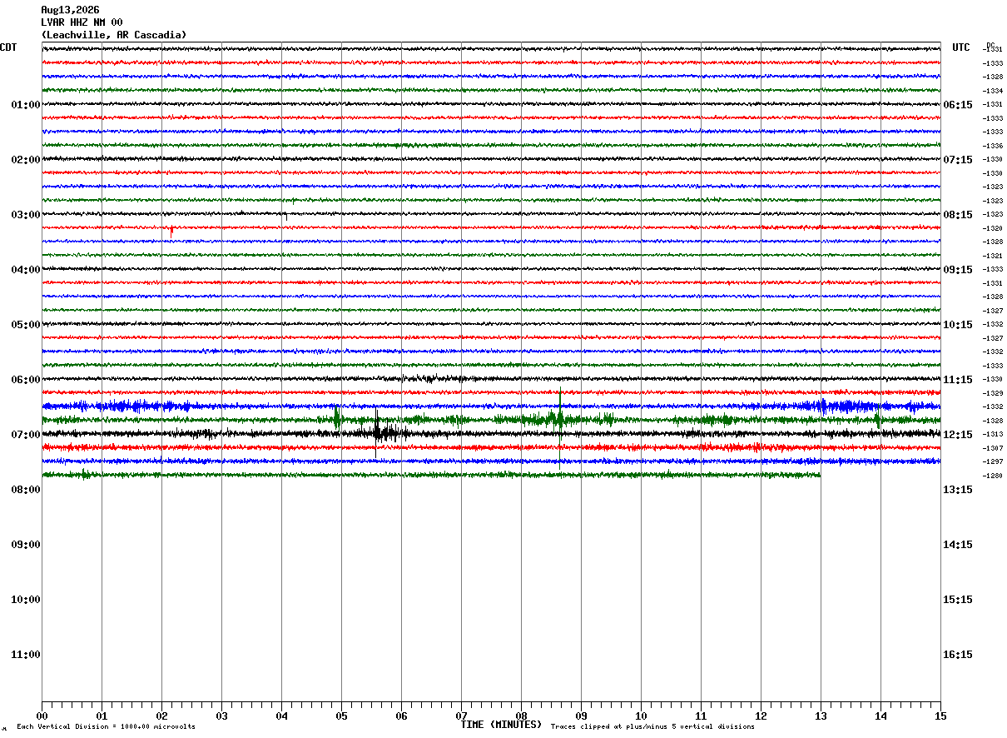Click the 06:15 UTC hour label
Viewport: 1007px width, 738px height.
(957, 105)
